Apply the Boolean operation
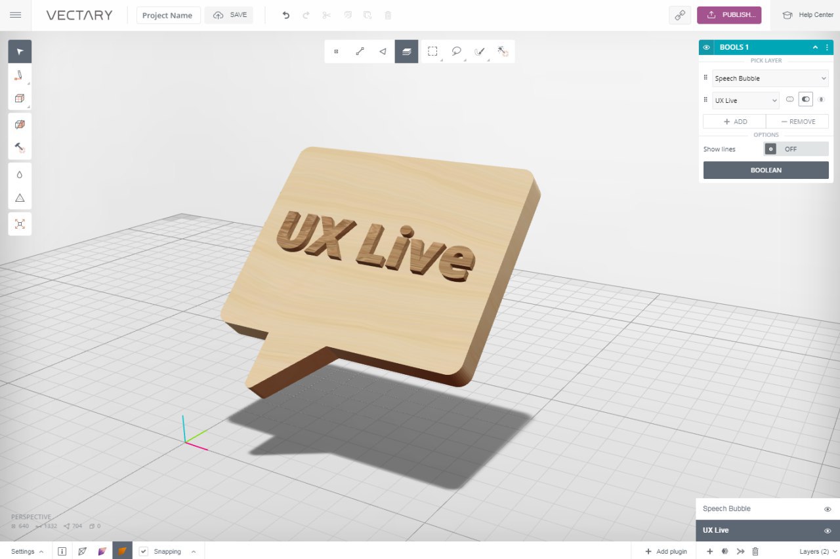The image size is (840, 559). point(766,170)
